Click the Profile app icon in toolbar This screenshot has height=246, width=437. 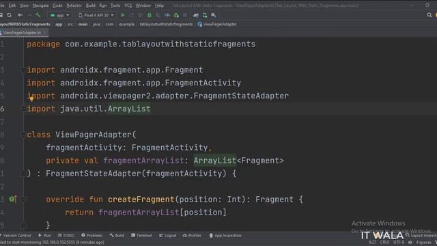167,15
